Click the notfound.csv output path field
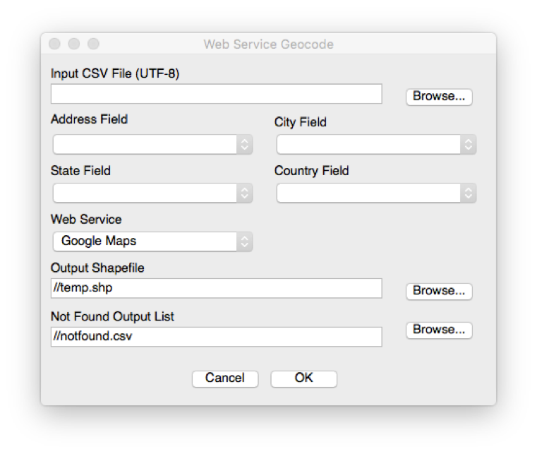Image resolution: width=537 pixels, height=454 pixels. point(216,337)
